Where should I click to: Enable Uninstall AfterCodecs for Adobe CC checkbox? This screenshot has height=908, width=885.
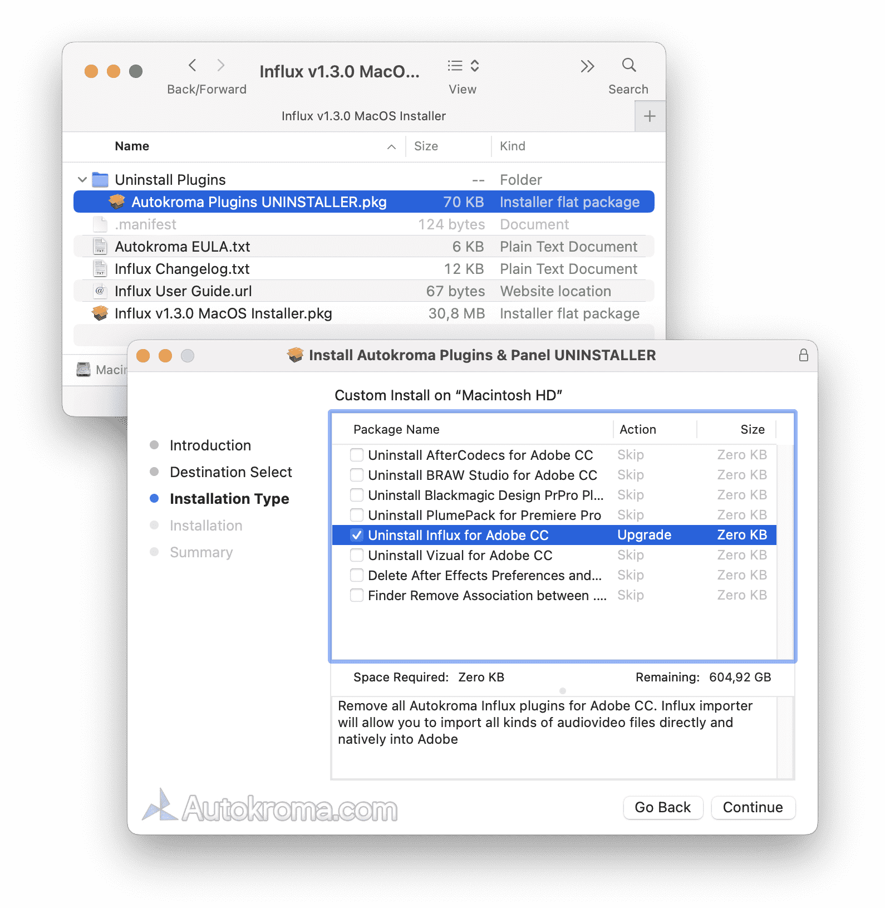point(357,455)
